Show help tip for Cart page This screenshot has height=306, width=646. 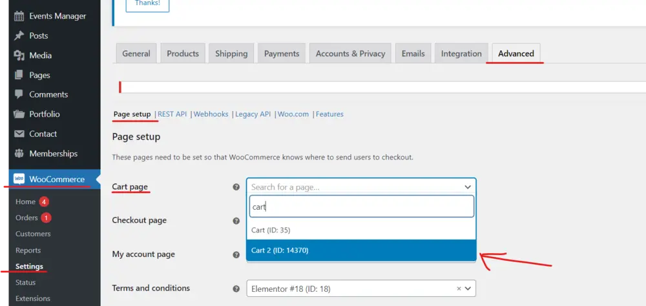tap(236, 187)
